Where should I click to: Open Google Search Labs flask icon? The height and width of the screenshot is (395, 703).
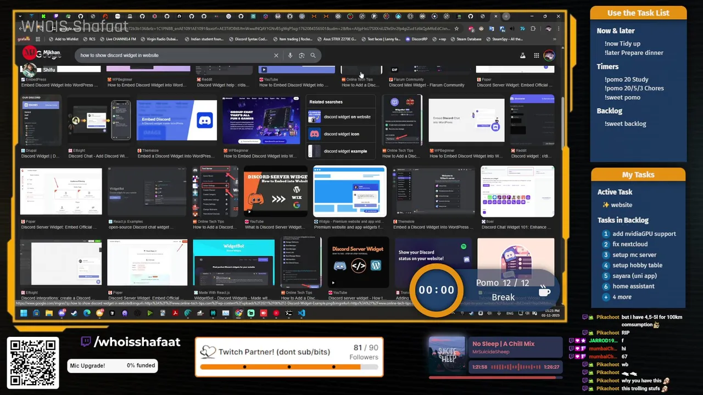[x=522, y=55]
